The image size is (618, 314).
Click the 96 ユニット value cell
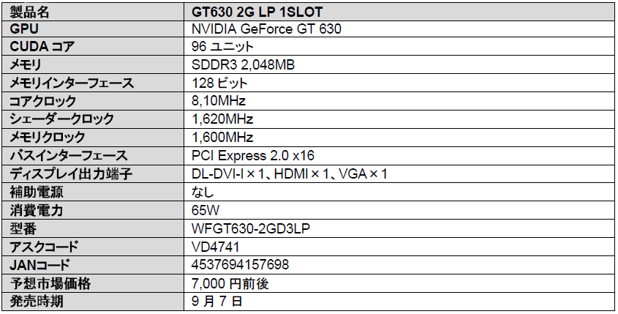click(x=222, y=48)
